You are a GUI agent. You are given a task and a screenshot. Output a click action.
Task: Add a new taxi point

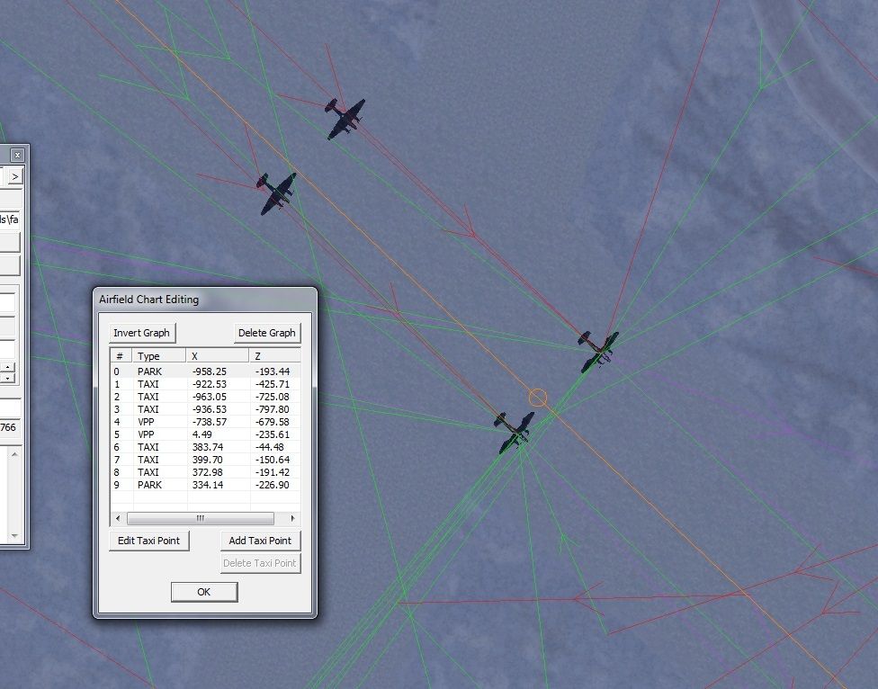[260, 541]
